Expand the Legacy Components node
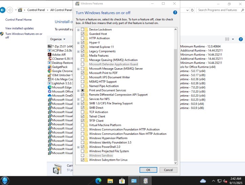 tap(78, 52)
